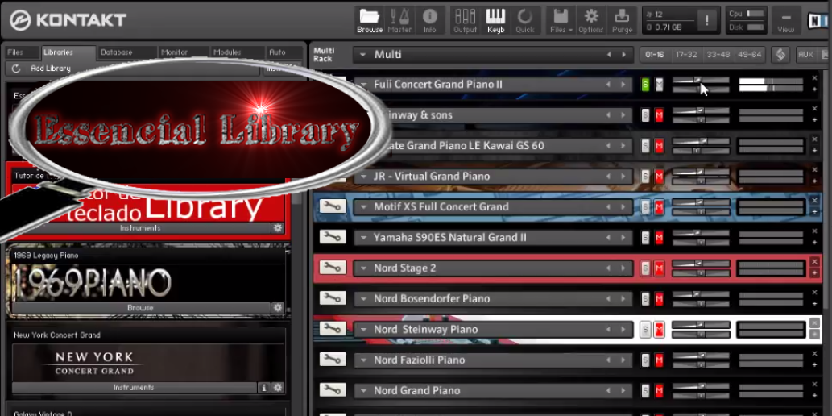Open gear settings of 1969 Legacy Piano
This screenshot has width=832, height=416.
point(278,308)
